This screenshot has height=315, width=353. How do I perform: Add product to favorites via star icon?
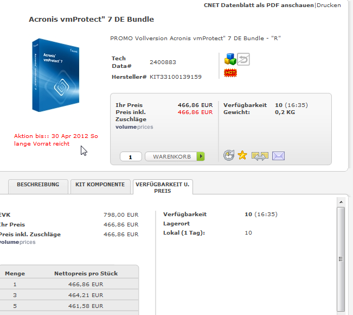click(x=242, y=156)
